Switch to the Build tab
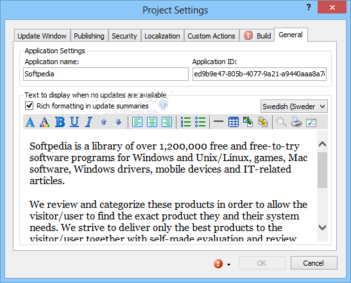Image resolution: width=351 pixels, height=283 pixels. pos(257,36)
